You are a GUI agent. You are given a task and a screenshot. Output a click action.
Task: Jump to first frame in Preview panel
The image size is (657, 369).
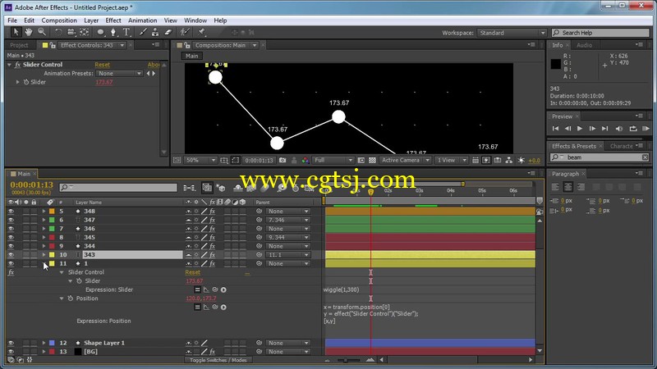point(555,129)
